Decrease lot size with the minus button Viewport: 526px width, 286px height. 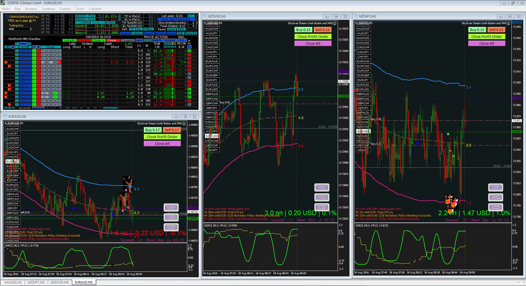193,16
